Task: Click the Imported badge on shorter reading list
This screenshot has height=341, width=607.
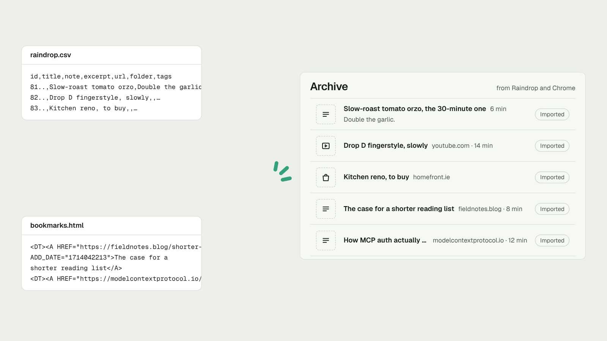Action: (552, 209)
